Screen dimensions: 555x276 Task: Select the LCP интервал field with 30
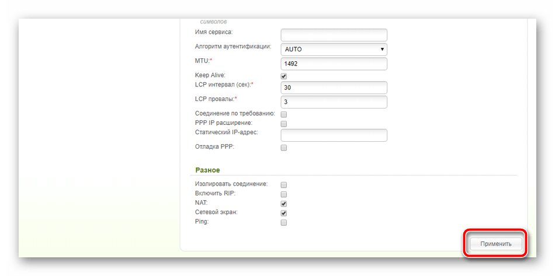tap(334, 88)
